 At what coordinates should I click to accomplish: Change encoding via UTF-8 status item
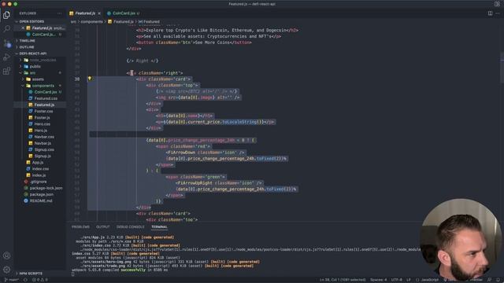[396, 280]
